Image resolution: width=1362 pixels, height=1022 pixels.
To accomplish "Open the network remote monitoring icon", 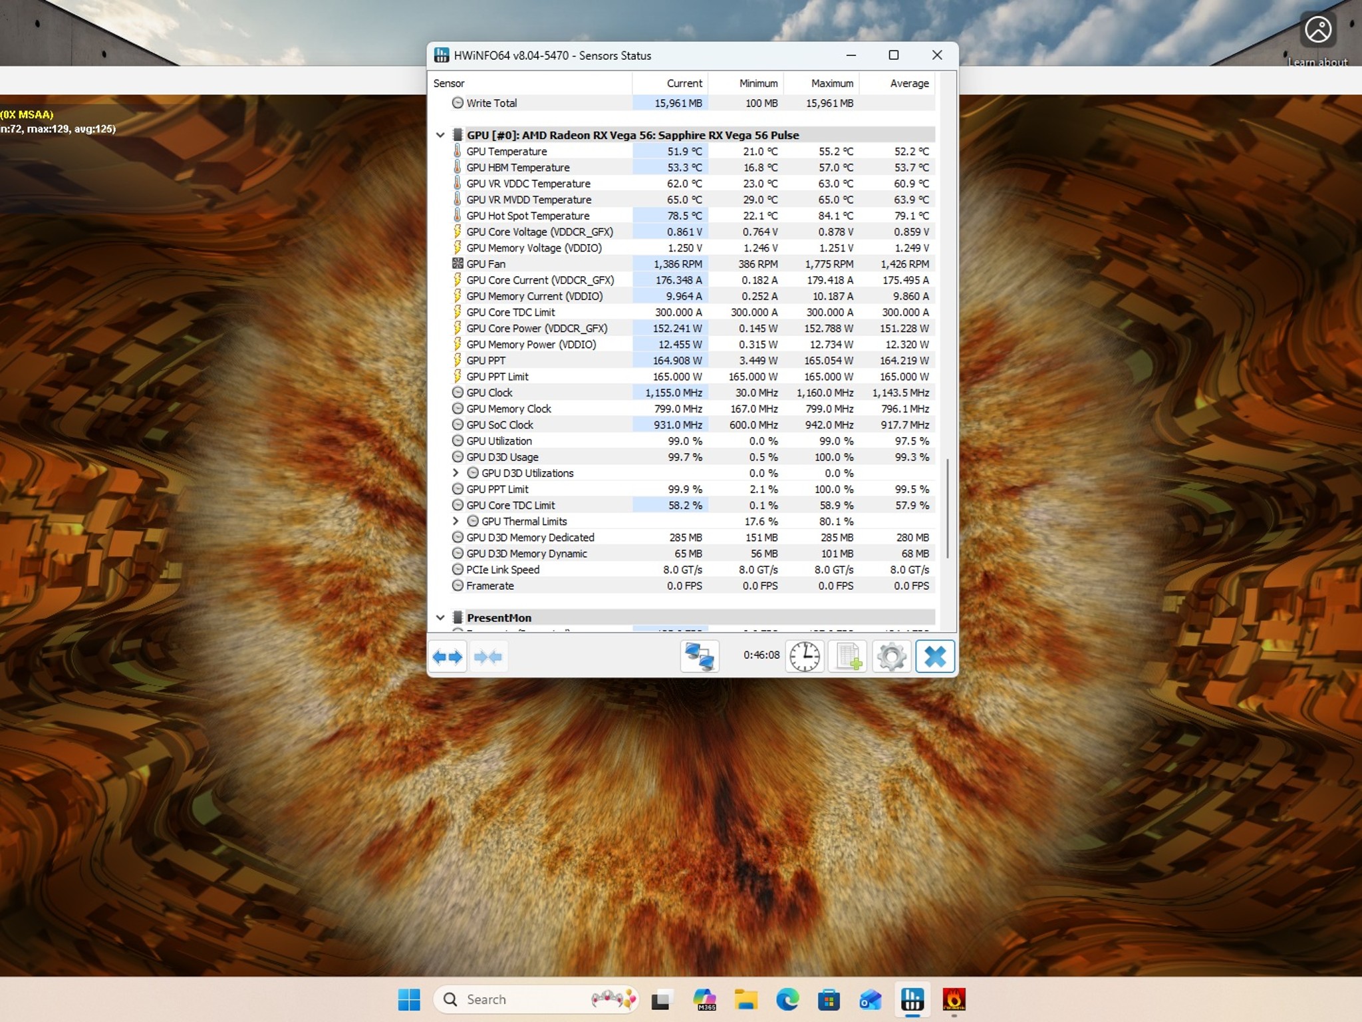I will [699, 656].
